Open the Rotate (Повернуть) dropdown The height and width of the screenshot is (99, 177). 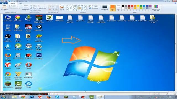coord(36,10)
